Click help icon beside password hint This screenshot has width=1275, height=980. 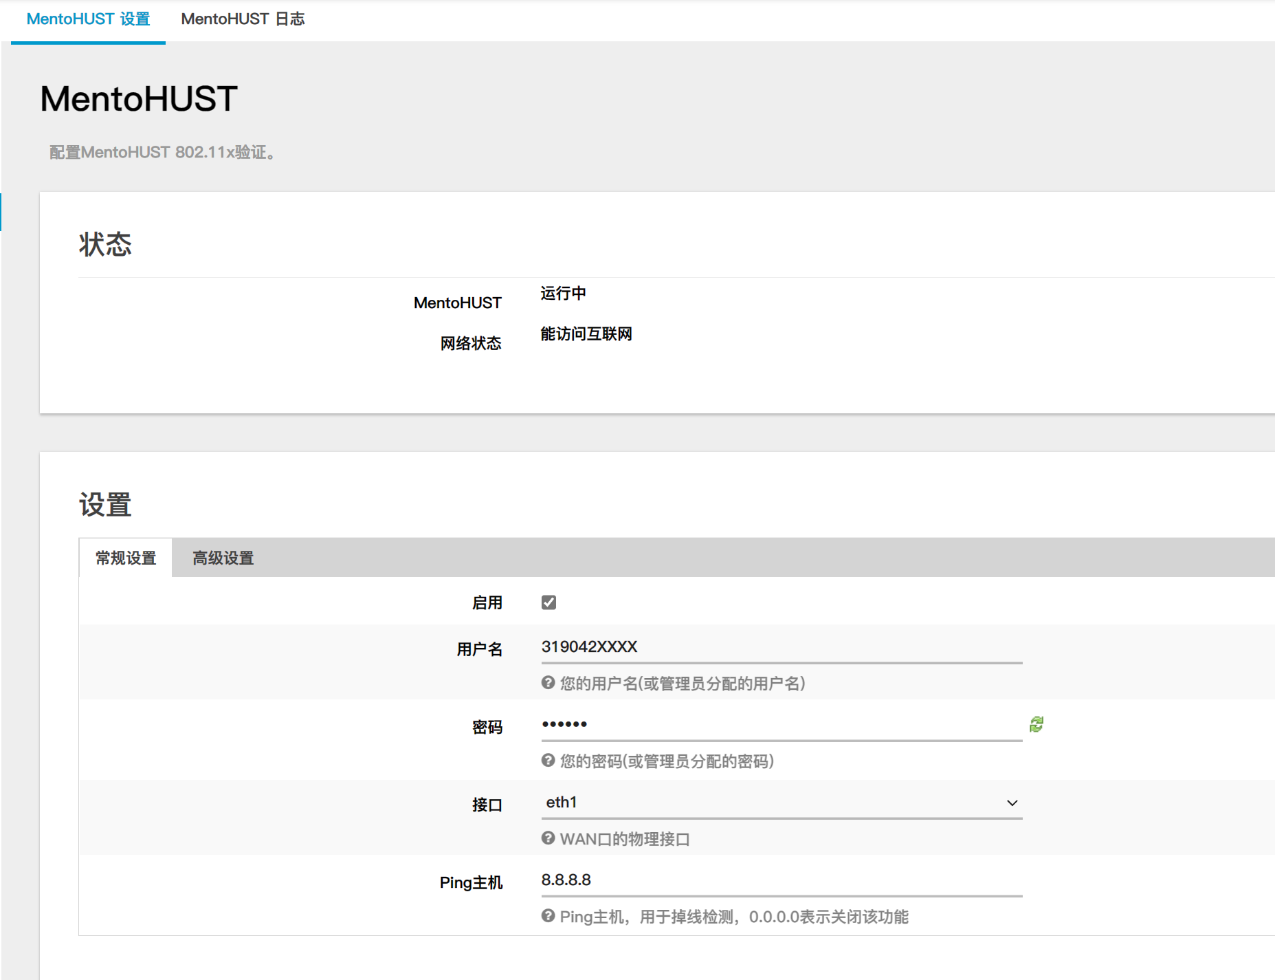[548, 761]
